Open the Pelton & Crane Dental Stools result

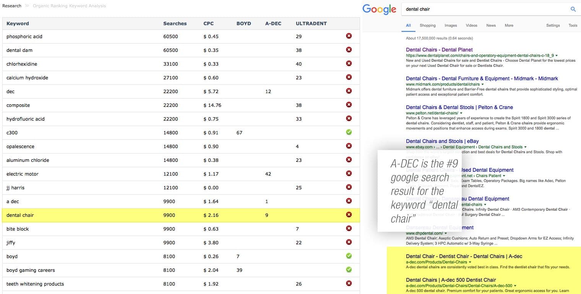459,107
